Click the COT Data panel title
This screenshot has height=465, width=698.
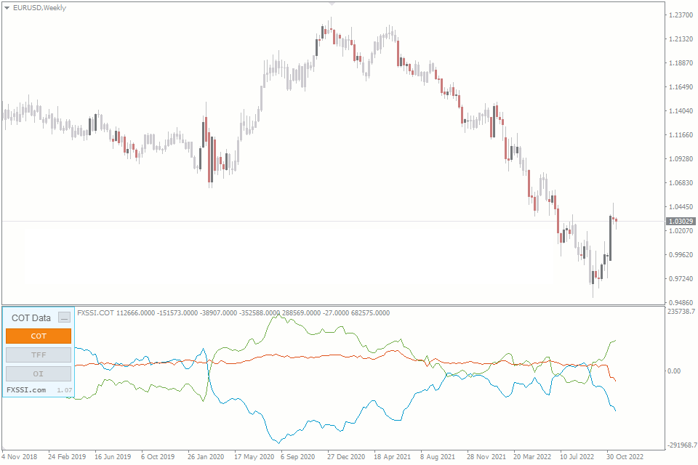30,318
